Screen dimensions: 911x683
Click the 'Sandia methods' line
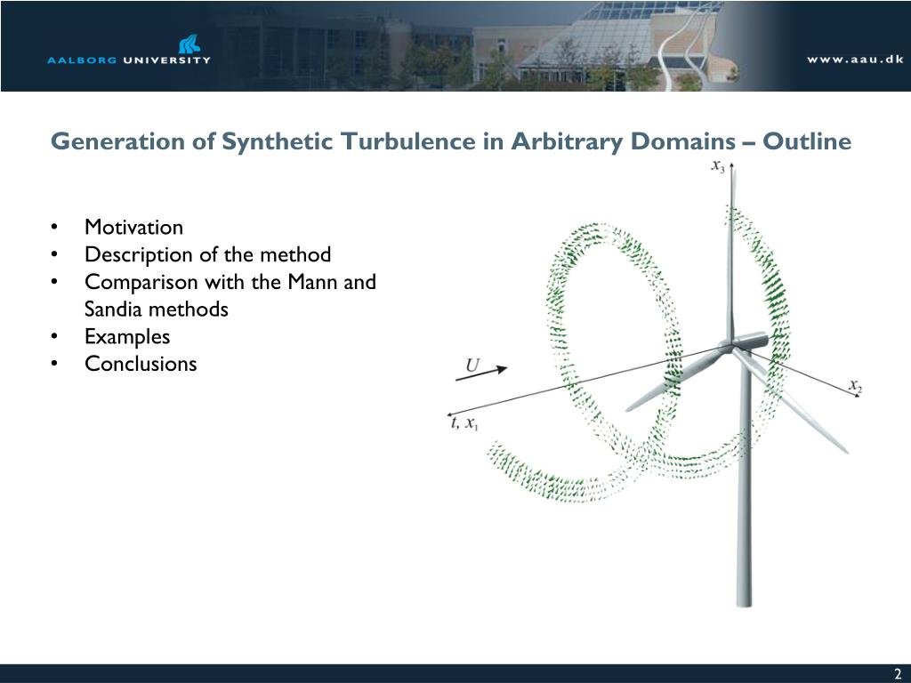click(x=157, y=309)
